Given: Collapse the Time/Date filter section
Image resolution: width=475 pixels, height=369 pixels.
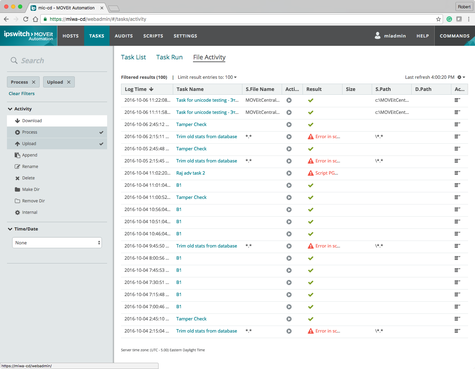Looking at the screenshot, I should click(23, 229).
